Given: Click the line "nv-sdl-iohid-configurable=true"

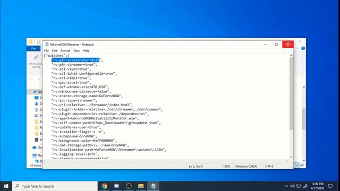Looking at the screenshot, I should click(84, 73).
